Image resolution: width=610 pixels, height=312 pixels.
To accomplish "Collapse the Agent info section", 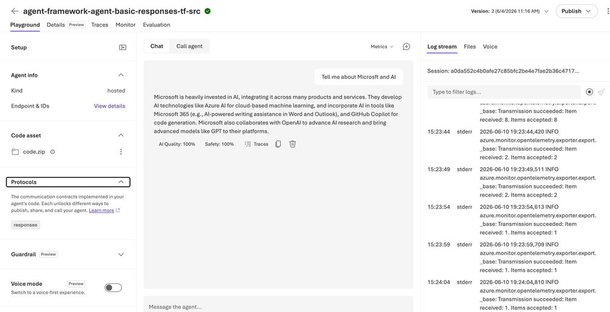I will [121, 75].
